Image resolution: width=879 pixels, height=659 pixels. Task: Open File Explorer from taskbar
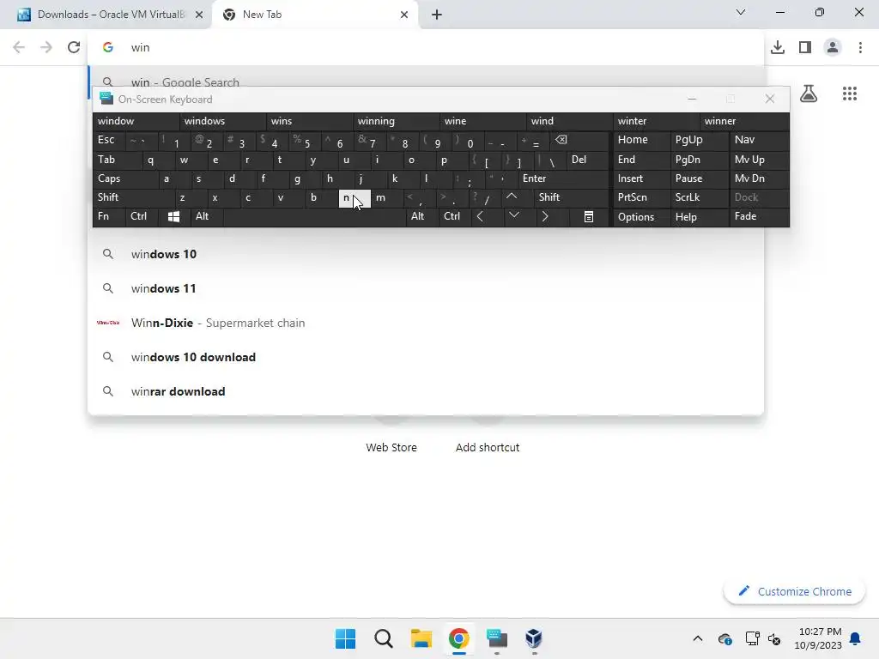(x=421, y=638)
